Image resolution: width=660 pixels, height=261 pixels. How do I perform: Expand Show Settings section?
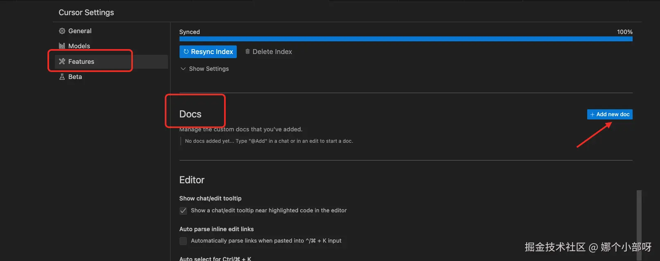pos(204,69)
